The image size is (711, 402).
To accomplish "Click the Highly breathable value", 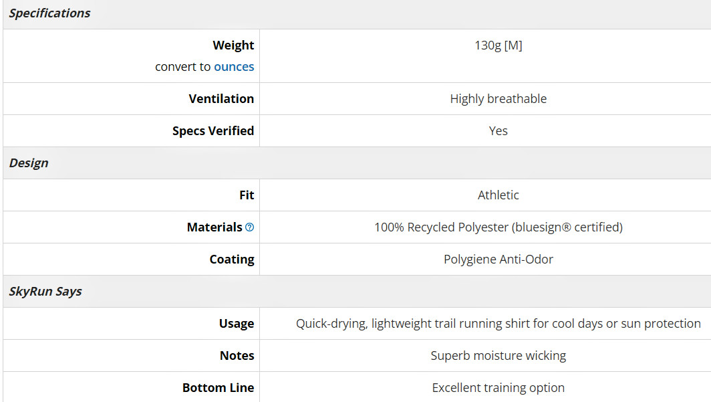I will [499, 98].
